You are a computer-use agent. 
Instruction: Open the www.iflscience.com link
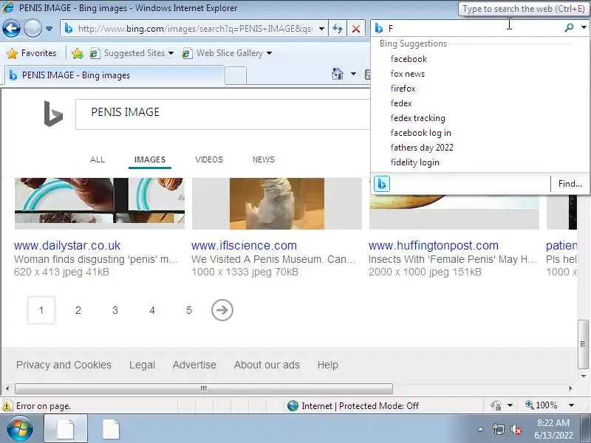coord(244,246)
